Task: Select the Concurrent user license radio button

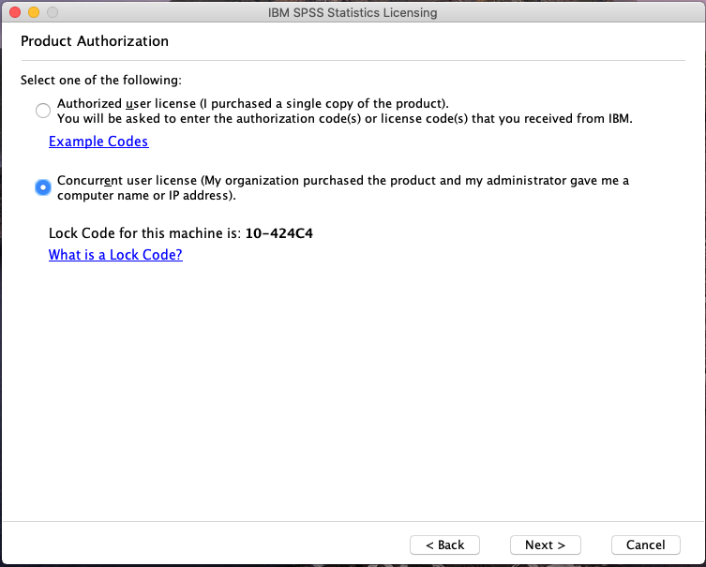Action: coord(42,187)
